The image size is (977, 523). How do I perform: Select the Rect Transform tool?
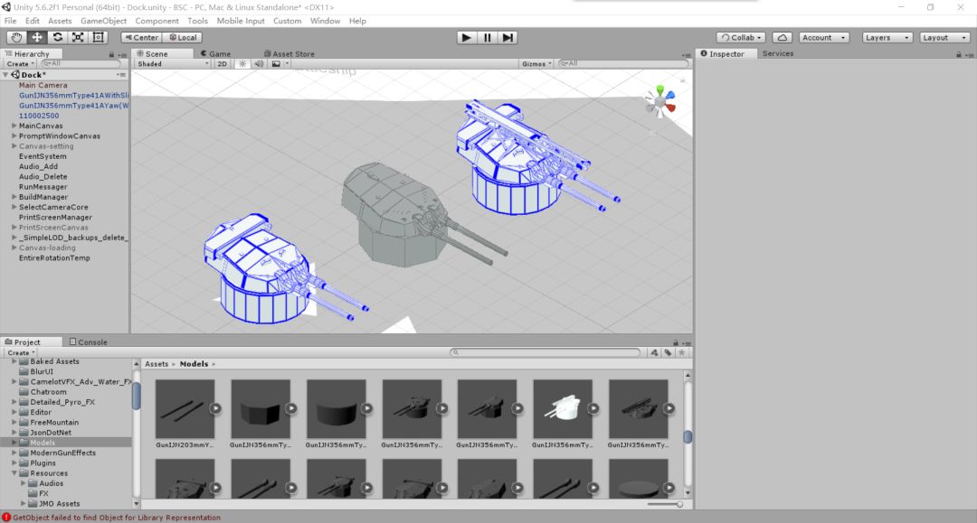pyautogui.click(x=99, y=37)
